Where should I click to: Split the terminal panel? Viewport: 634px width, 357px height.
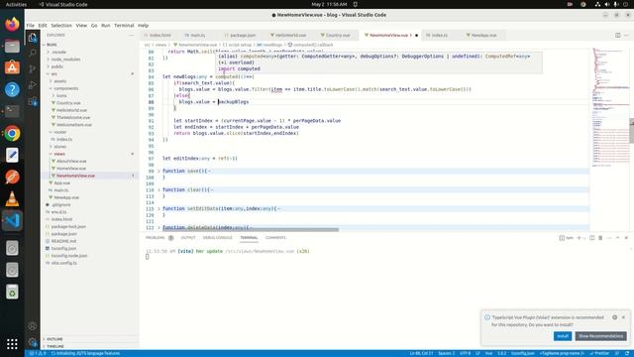click(x=592, y=238)
